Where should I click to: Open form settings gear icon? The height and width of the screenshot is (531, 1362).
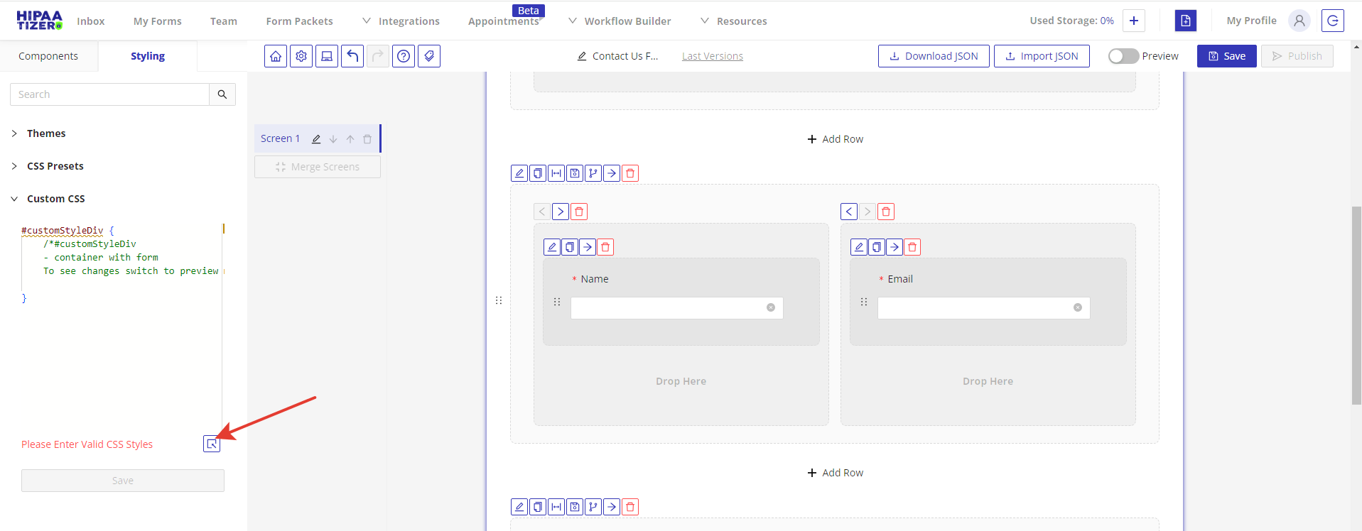pos(301,56)
